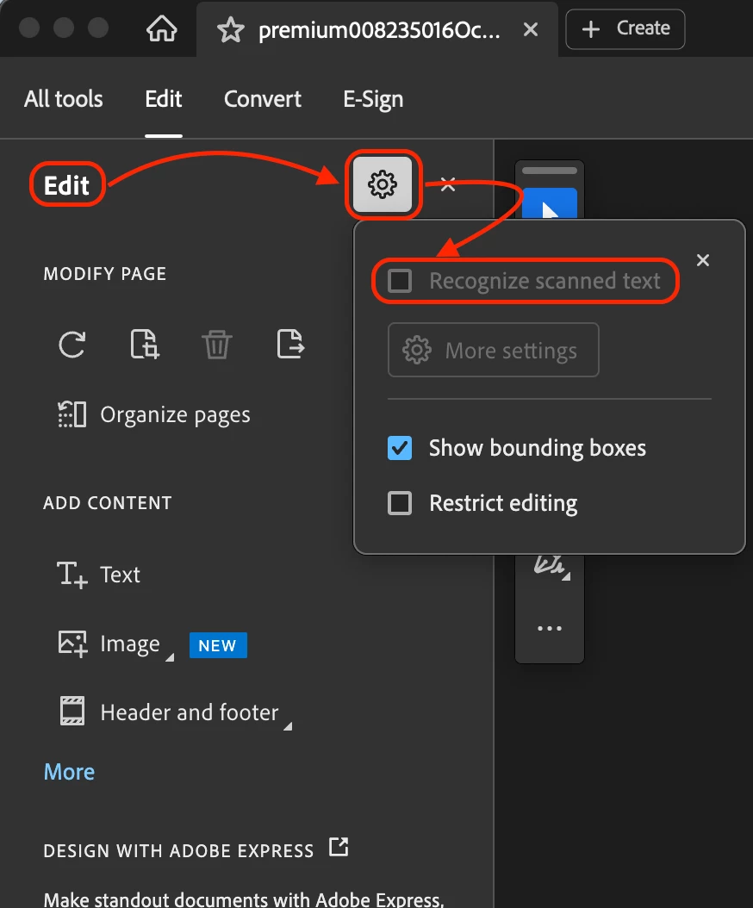Open the Edit settings gear icon
This screenshot has height=908, width=753.
click(383, 184)
